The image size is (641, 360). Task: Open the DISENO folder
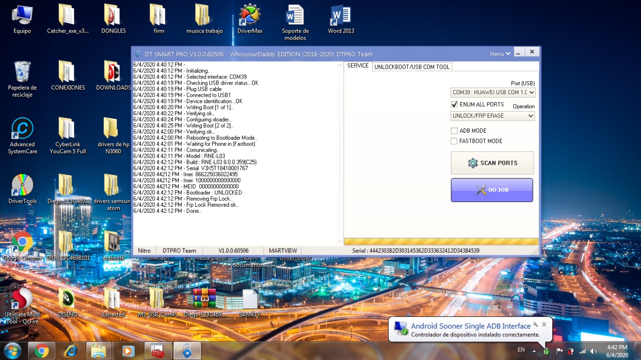[68, 302]
